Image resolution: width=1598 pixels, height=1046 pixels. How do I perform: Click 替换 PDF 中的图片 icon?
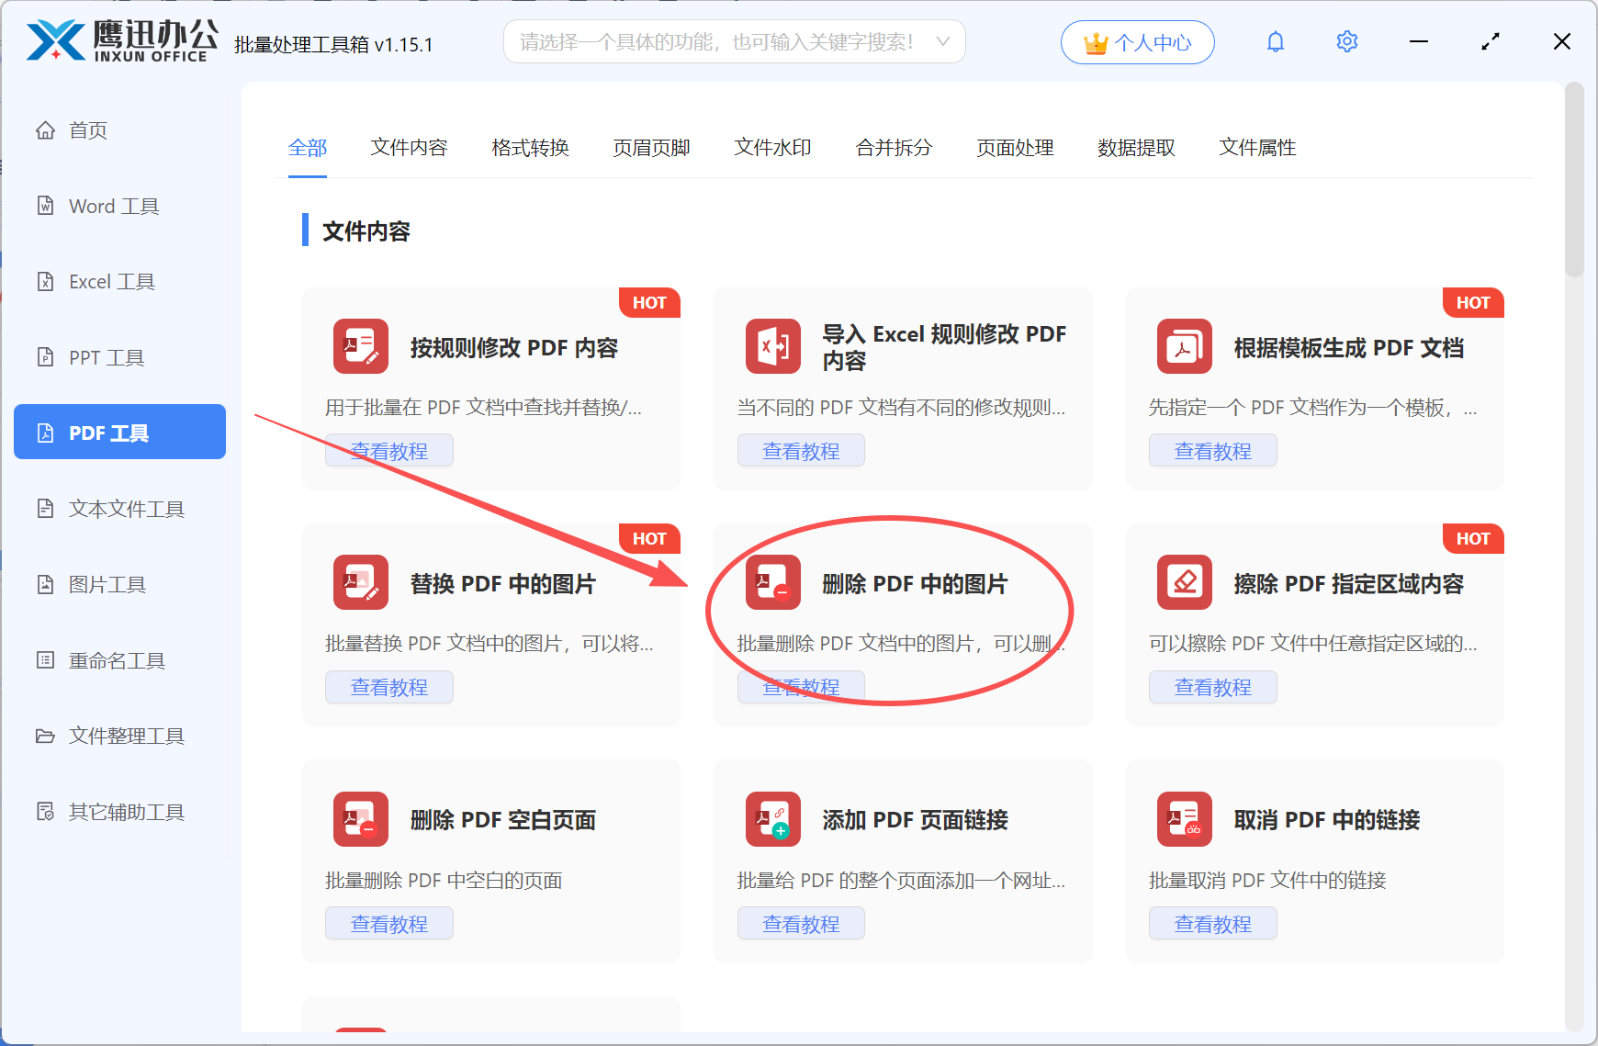tap(361, 582)
